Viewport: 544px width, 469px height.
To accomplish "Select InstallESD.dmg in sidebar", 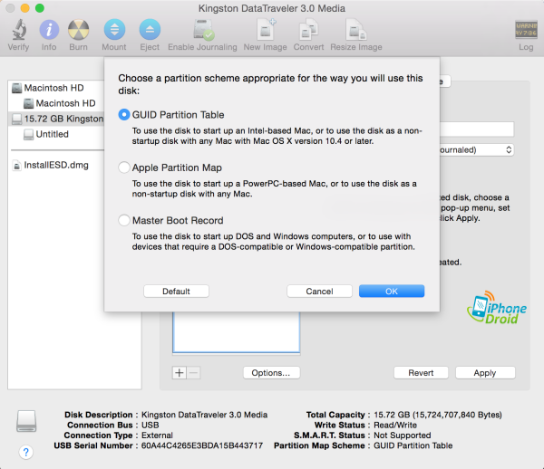I will [x=56, y=165].
